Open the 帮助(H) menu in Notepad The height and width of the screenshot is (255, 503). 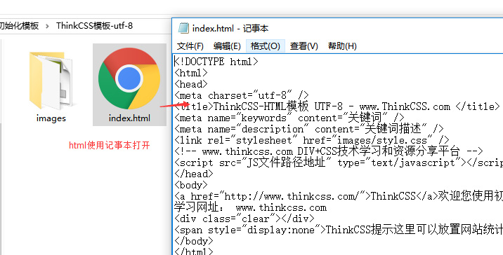[x=342, y=46]
